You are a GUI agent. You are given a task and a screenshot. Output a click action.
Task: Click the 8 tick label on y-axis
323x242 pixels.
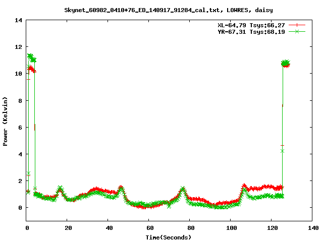20,100
